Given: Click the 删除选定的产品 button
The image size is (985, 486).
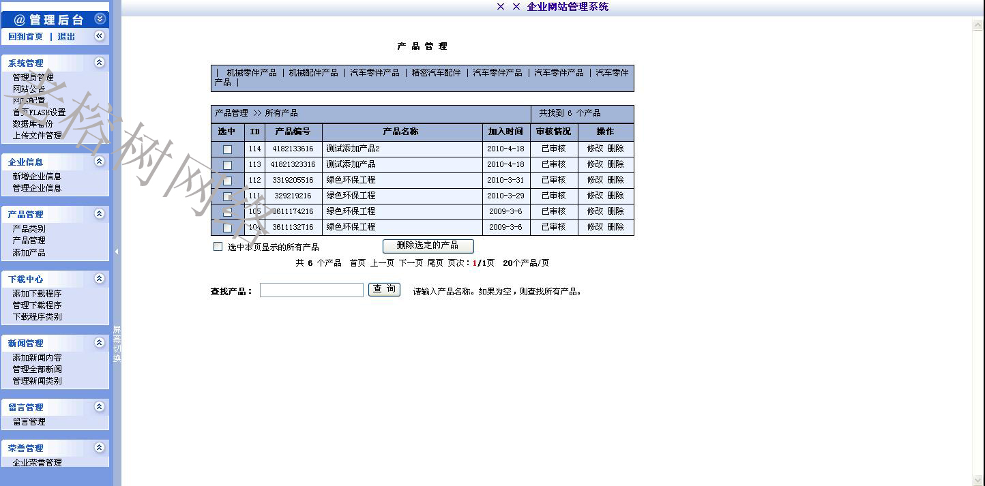Looking at the screenshot, I should pyautogui.click(x=428, y=245).
